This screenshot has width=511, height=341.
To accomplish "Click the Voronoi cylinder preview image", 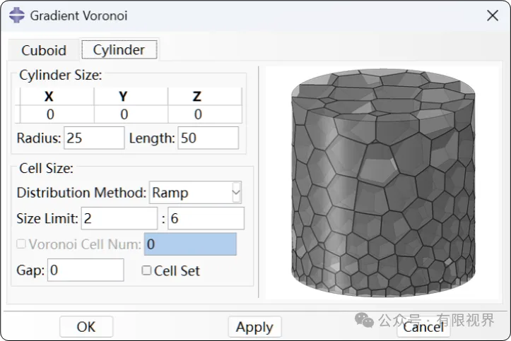I will (382, 183).
